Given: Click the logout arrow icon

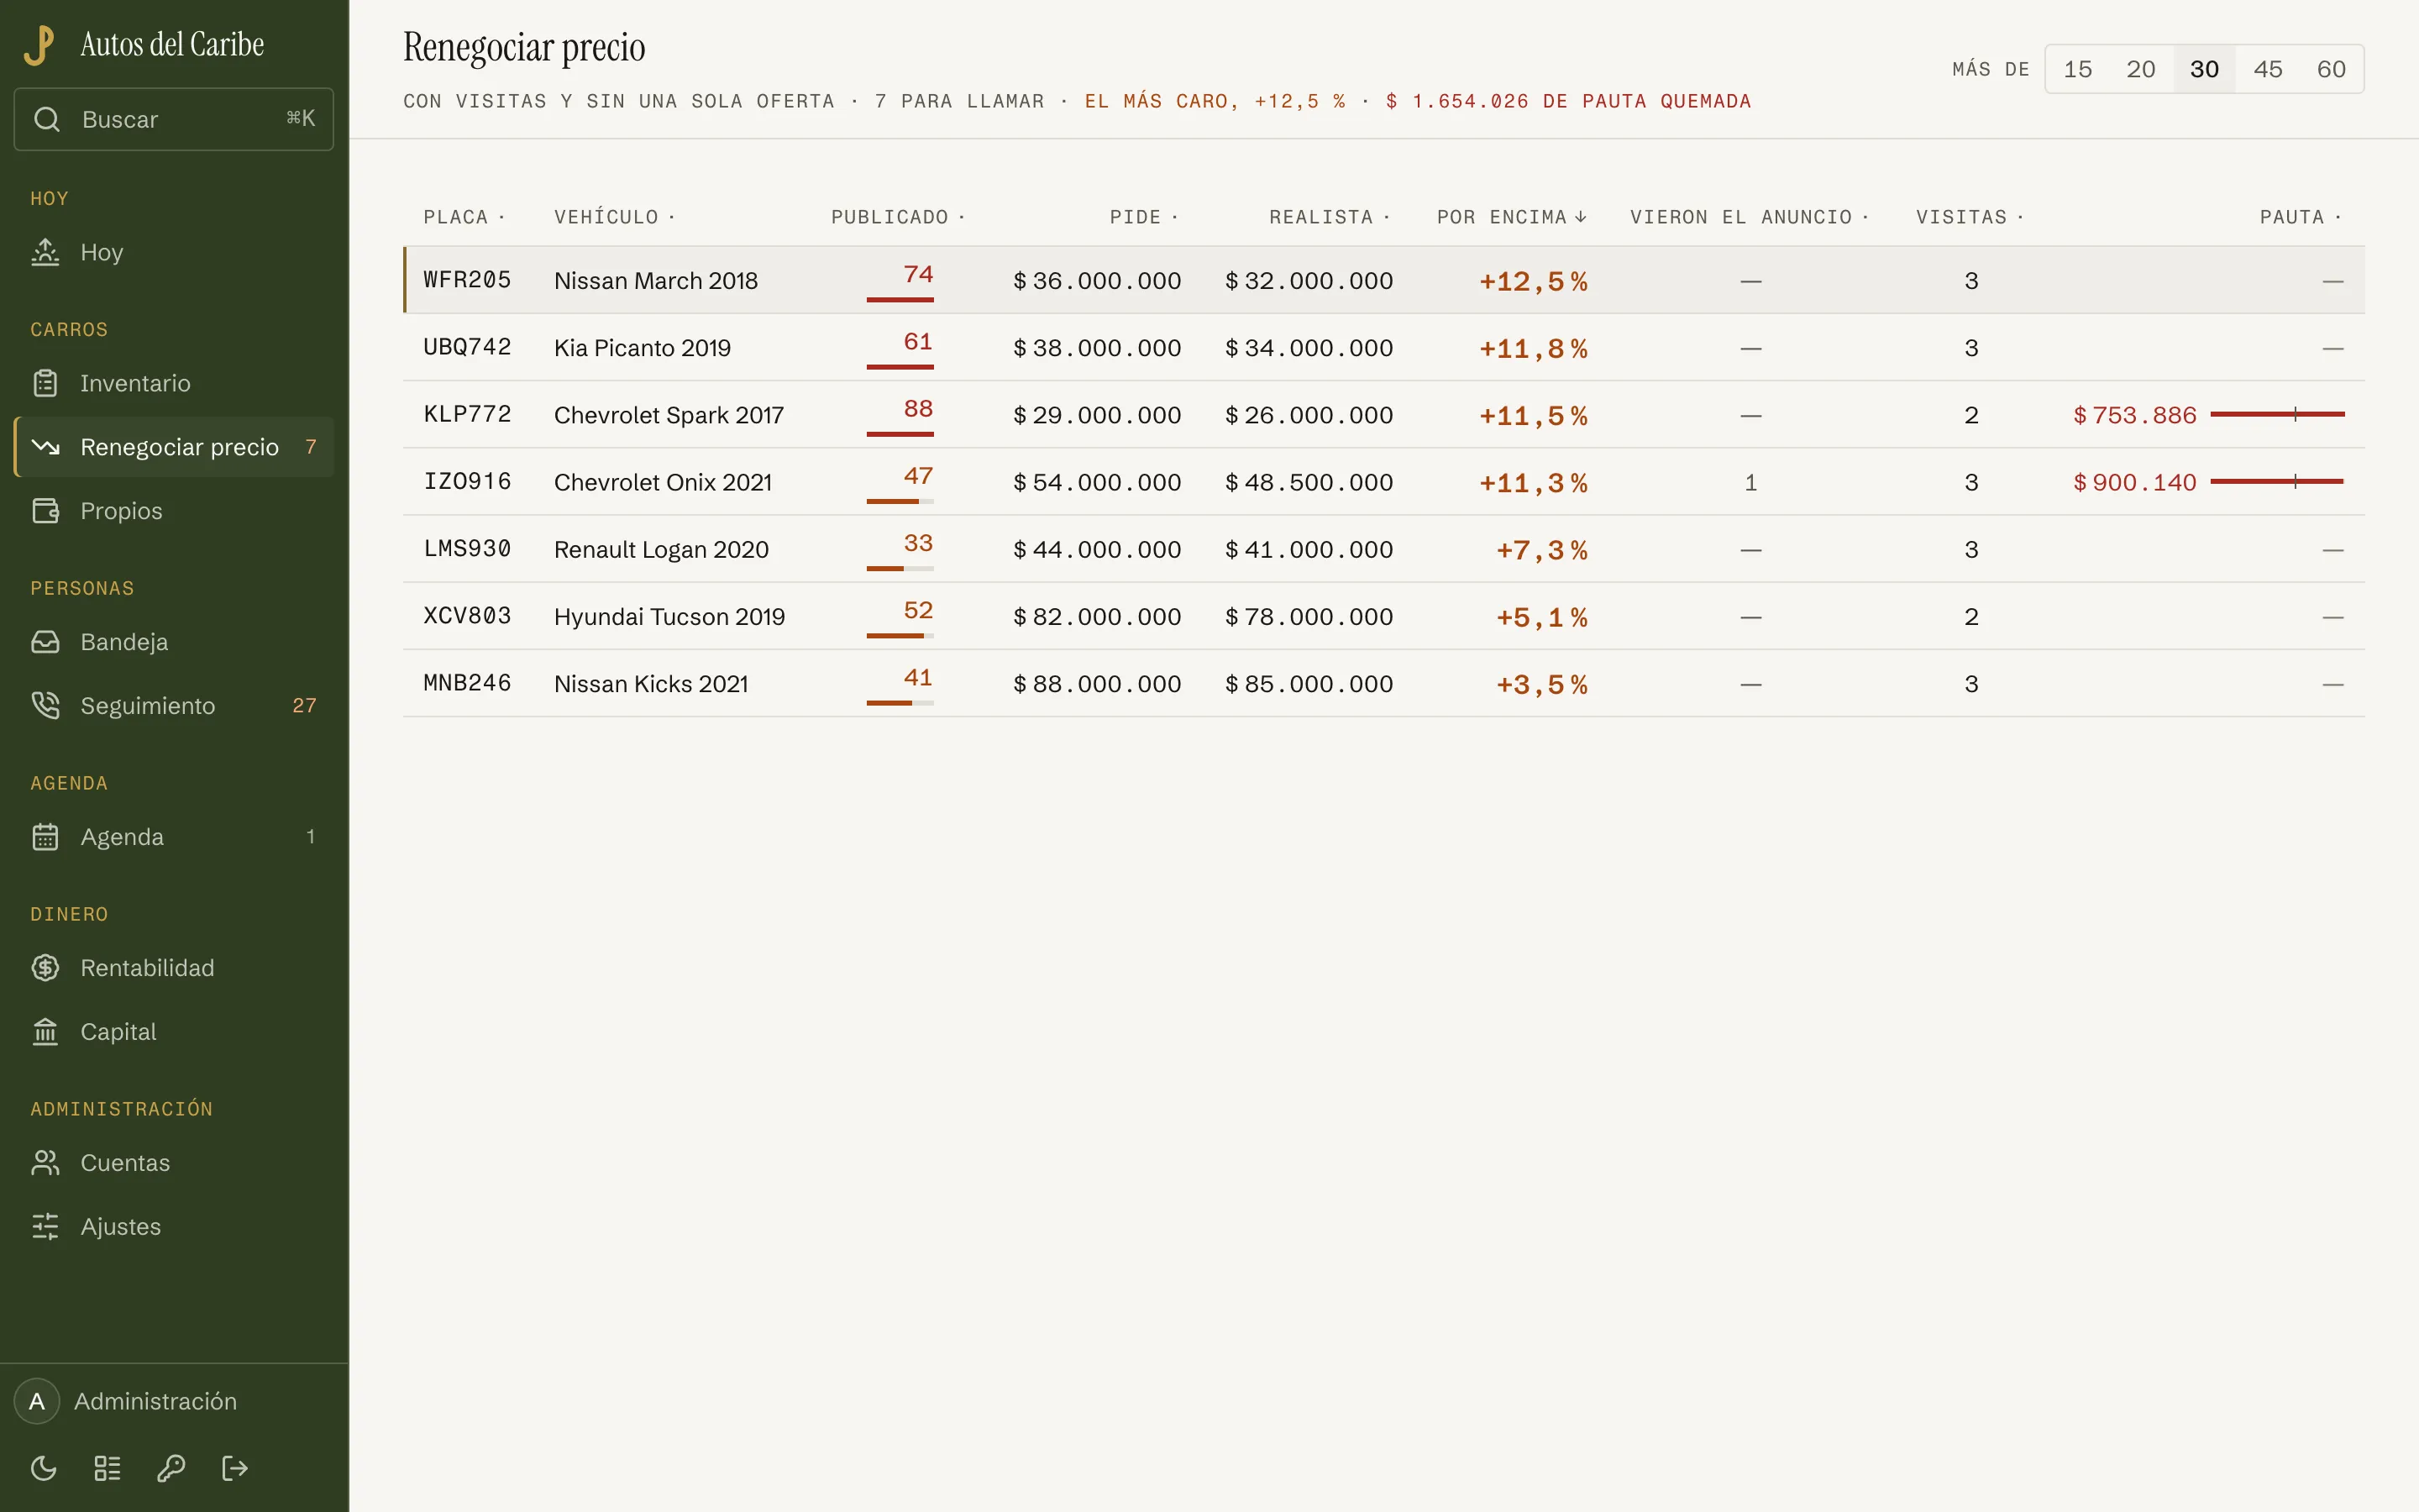Looking at the screenshot, I should pyautogui.click(x=235, y=1468).
